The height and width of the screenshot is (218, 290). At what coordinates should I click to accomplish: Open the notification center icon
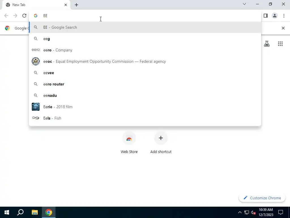[x=281, y=212]
